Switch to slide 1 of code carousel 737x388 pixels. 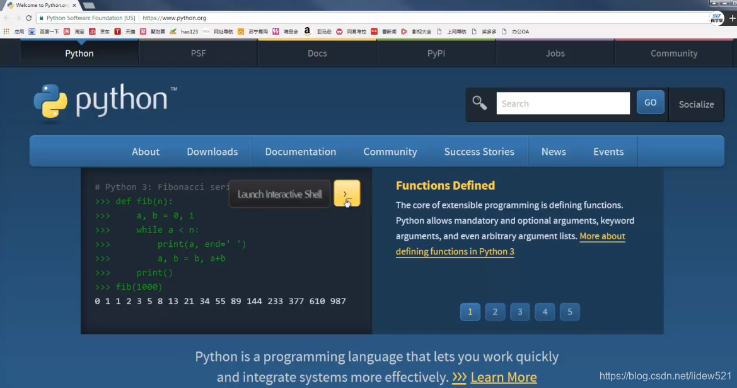click(x=470, y=312)
